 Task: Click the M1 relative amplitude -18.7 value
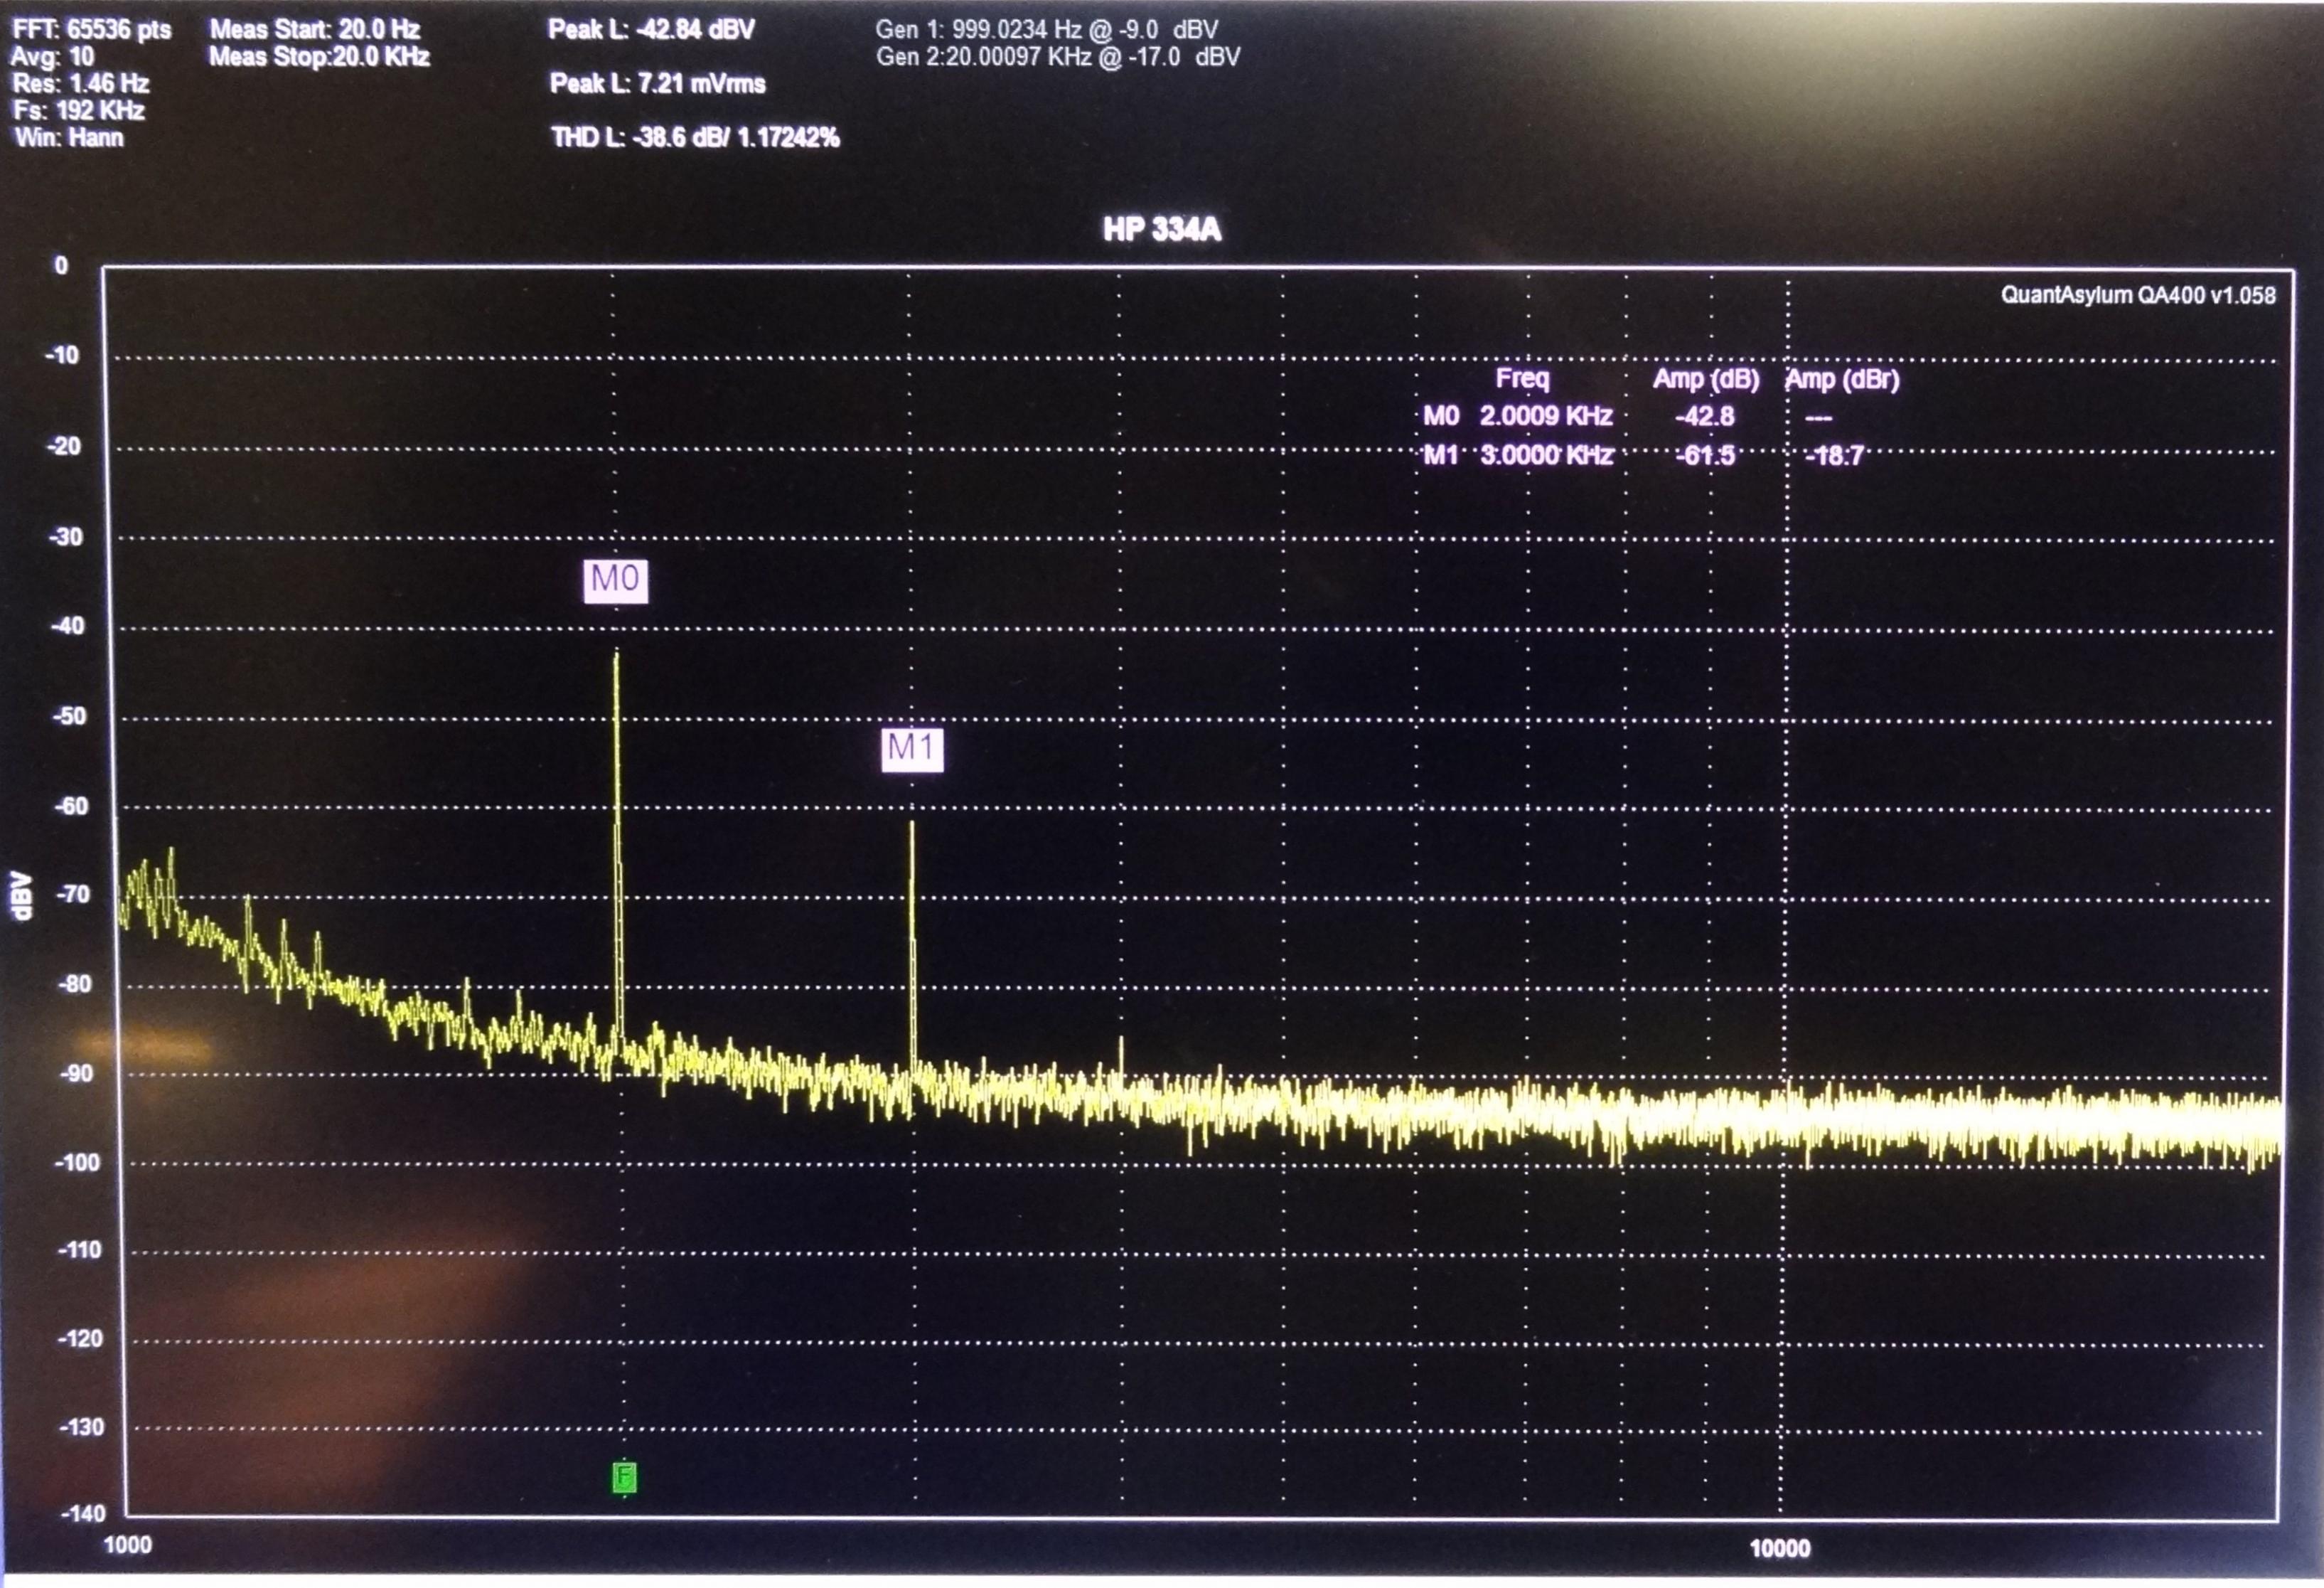click(1835, 457)
